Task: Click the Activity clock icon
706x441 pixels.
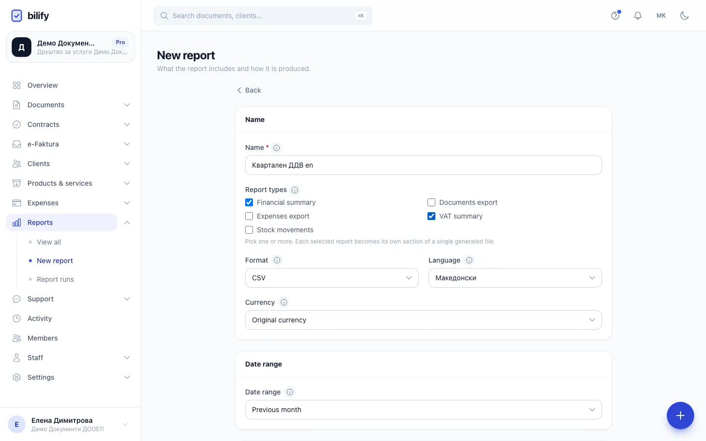Action: coord(17,318)
